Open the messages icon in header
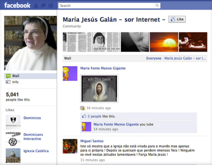 tap(43, 5)
